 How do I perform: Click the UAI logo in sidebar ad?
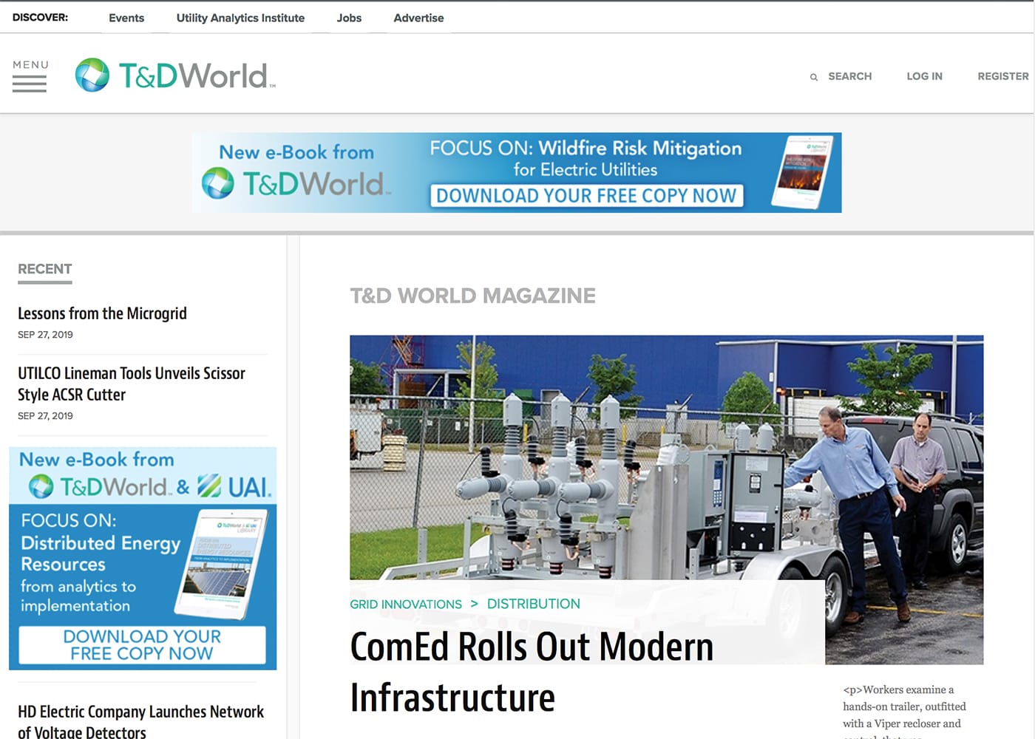(235, 486)
